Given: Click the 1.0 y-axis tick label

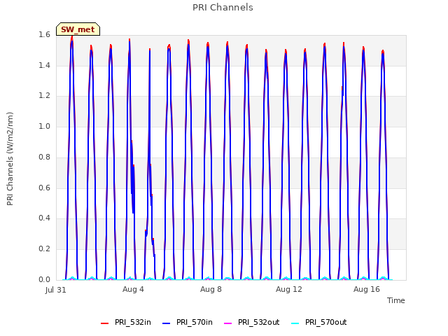Looking at the screenshot, I should 44,126.
